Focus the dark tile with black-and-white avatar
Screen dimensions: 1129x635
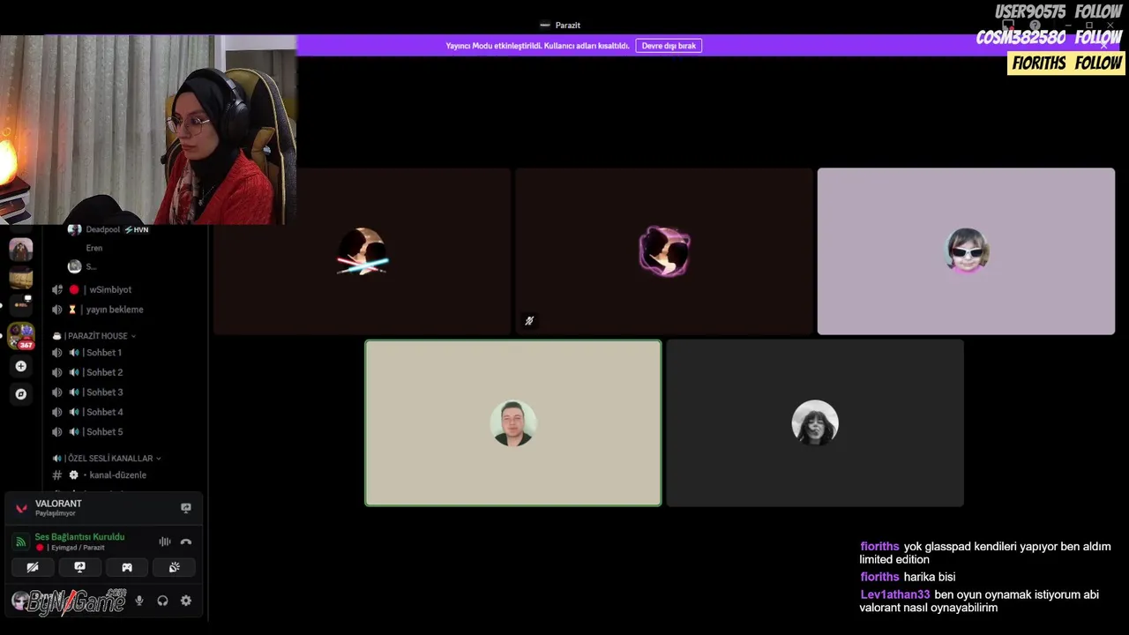pos(815,423)
